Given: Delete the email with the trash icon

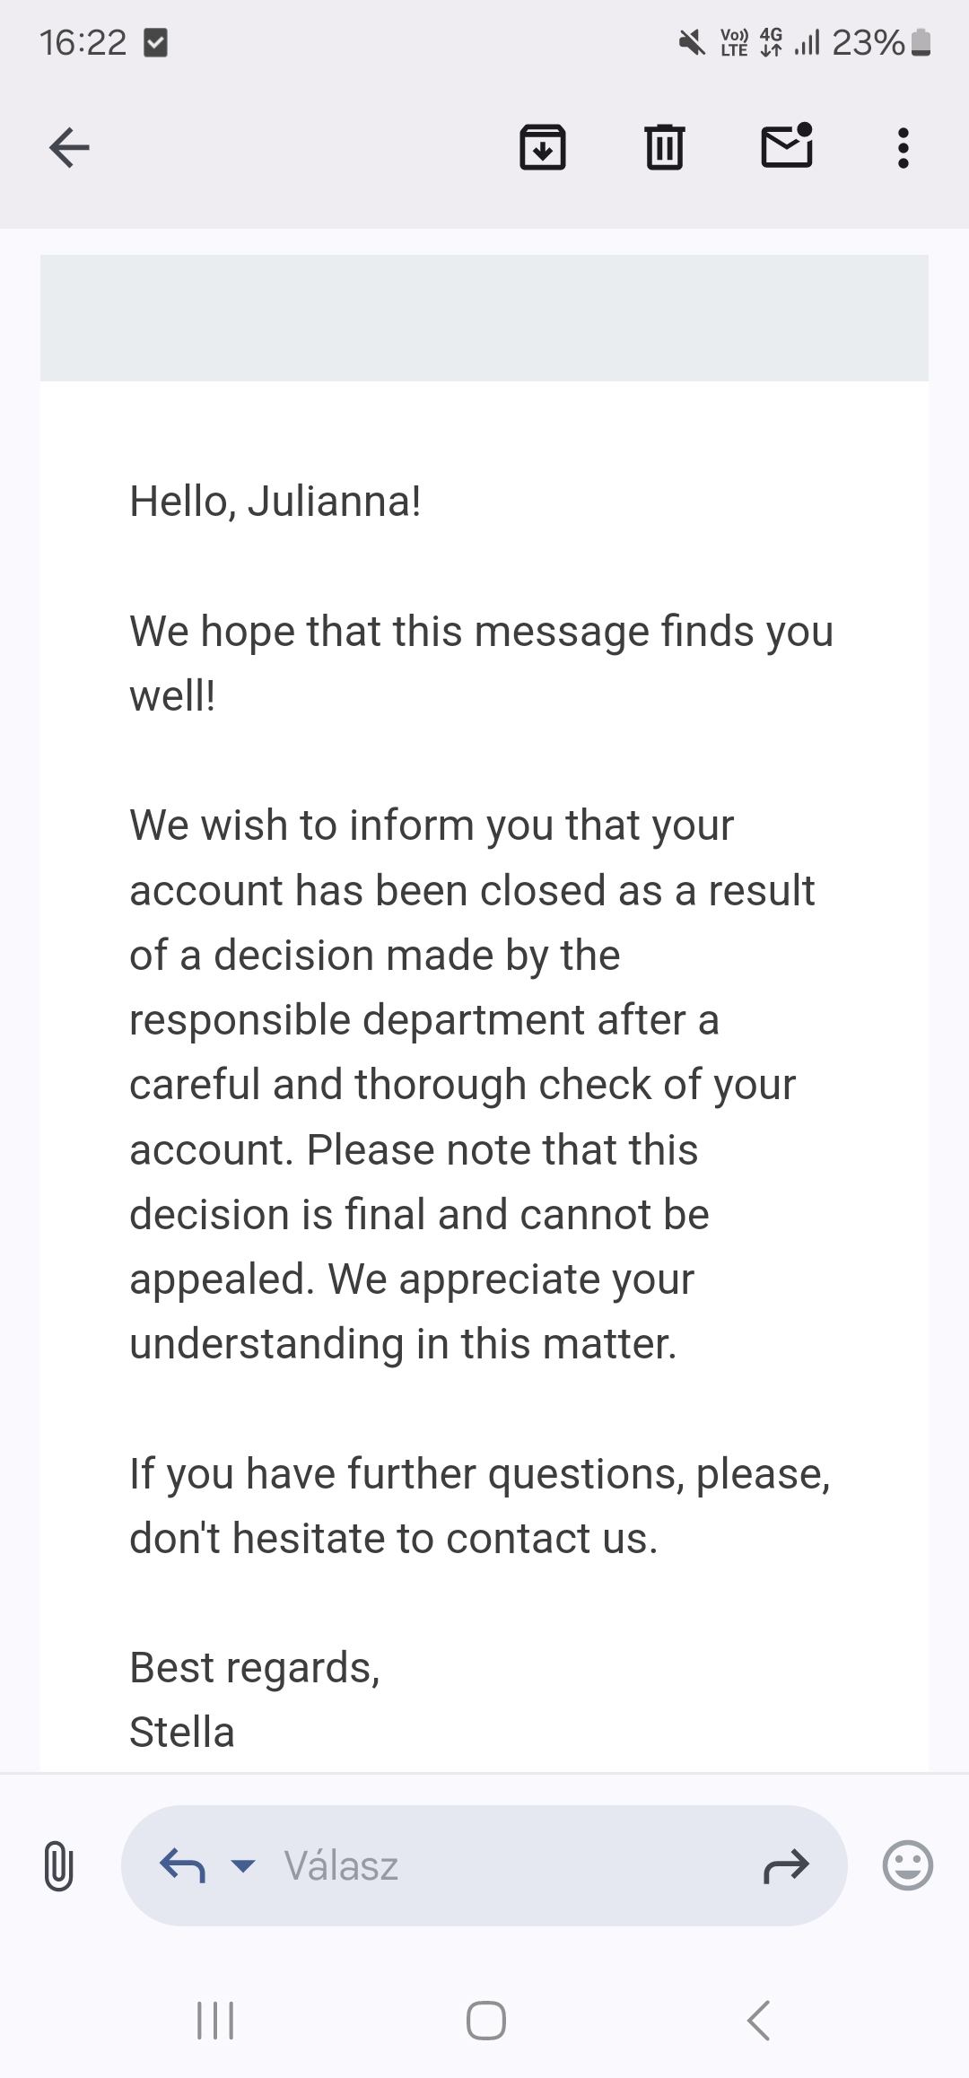Looking at the screenshot, I should click(665, 147).
